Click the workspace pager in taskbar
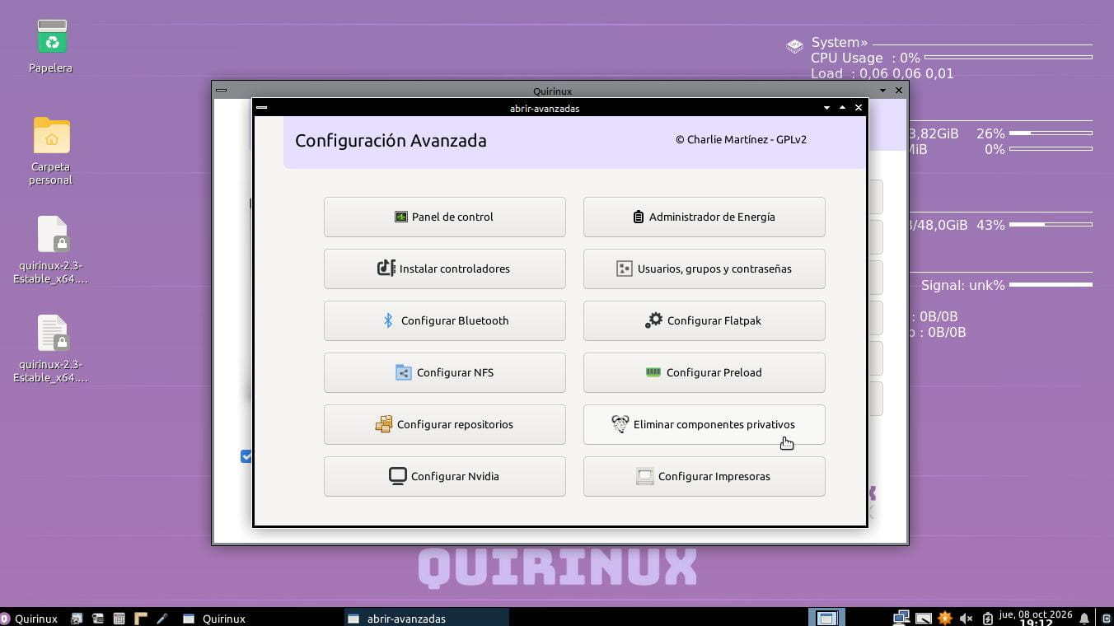The height and width of the screenshot is (626, 1114). click(826, 618)
